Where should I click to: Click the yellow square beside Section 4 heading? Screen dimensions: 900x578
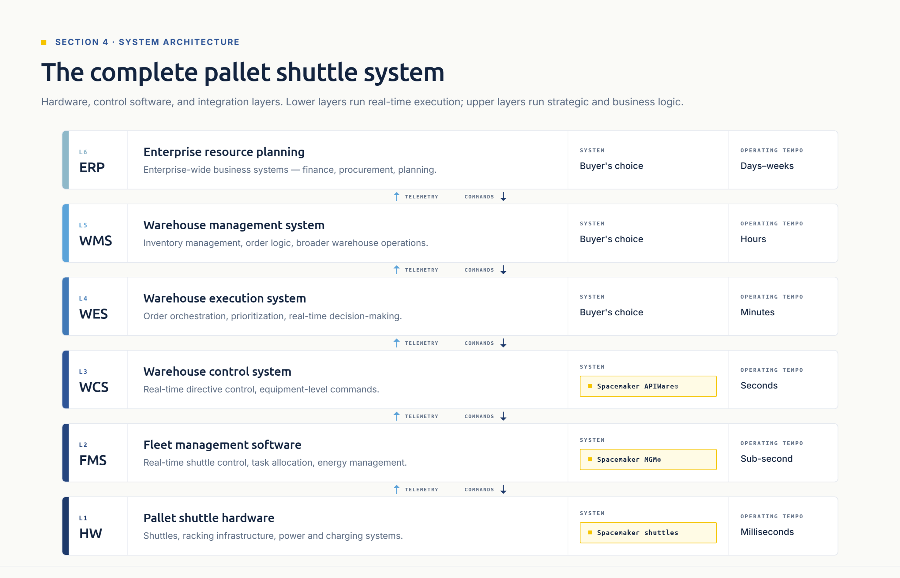click(44, 42)
